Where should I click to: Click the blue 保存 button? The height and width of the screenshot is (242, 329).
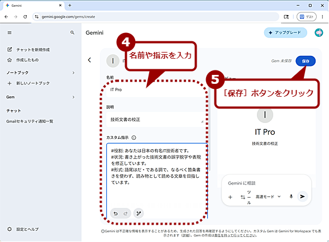click(306, 61)
